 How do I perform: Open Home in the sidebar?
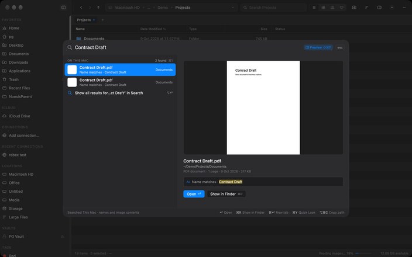(14, 28)
